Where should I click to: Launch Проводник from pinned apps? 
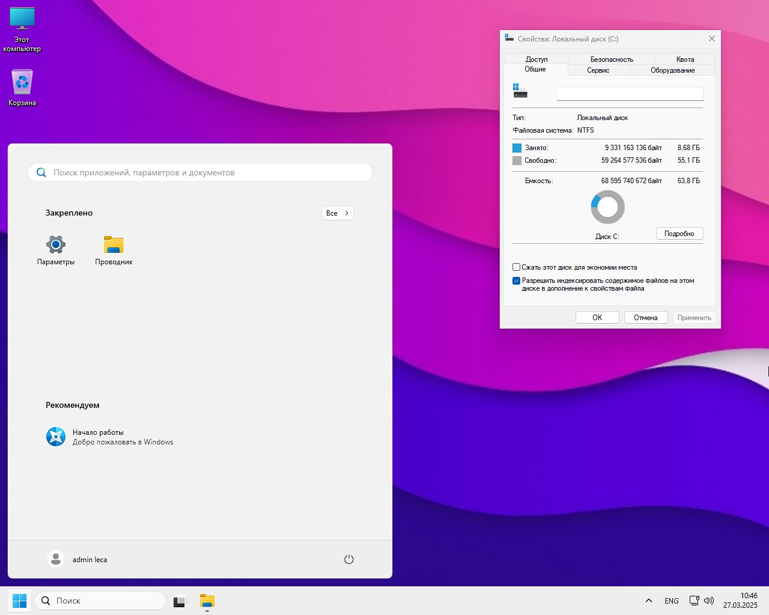tap(114, 245)
